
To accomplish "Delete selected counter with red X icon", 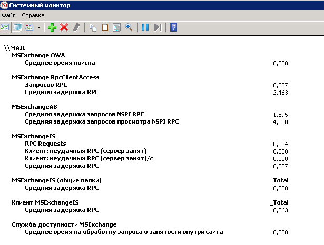I will pos(64,27).
